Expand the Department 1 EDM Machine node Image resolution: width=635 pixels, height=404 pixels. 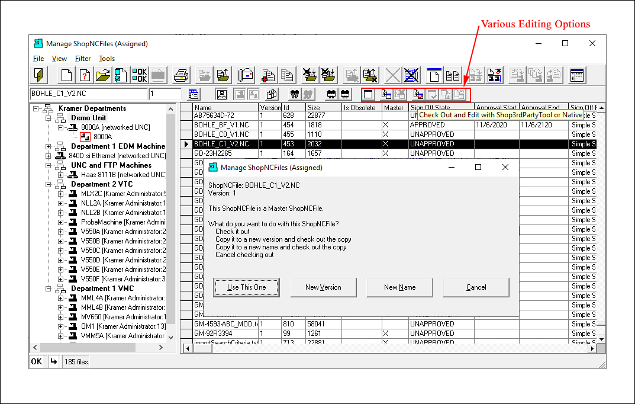click(x=48, y=146)
